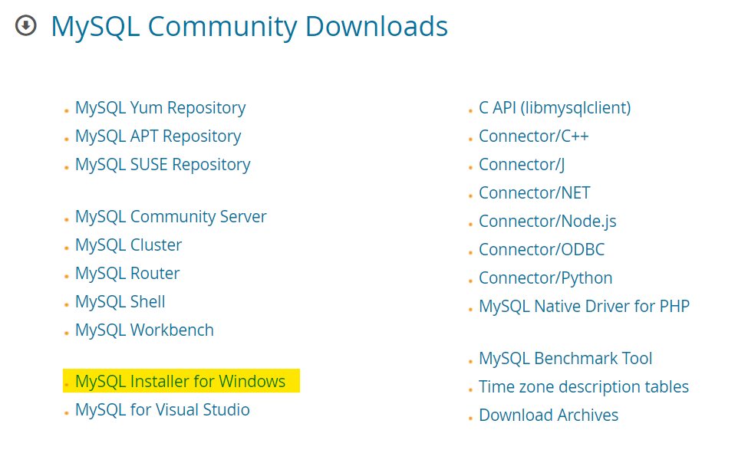Open the Connector/Python link

point(545,278)
